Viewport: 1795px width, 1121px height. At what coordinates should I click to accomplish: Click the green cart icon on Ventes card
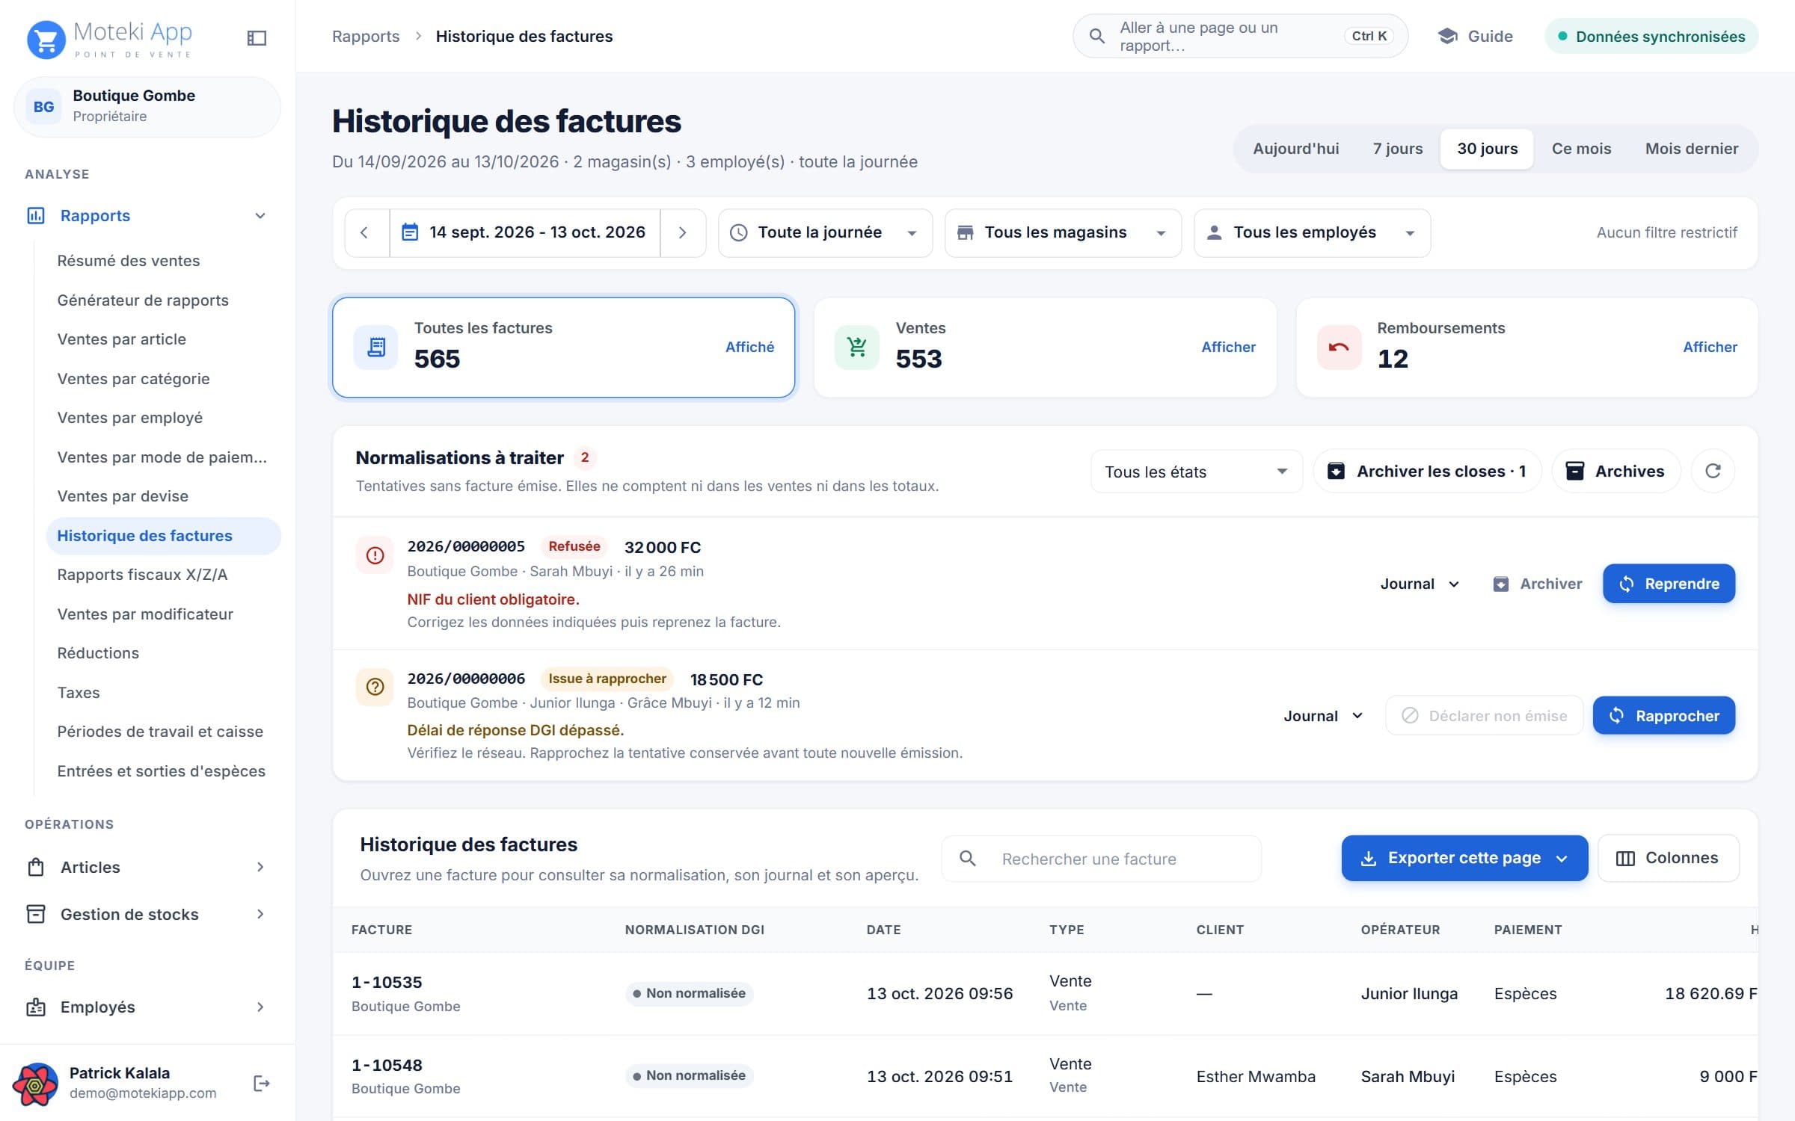pos(857,348)
